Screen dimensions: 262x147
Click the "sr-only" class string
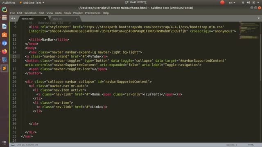(x=133, y=94)
